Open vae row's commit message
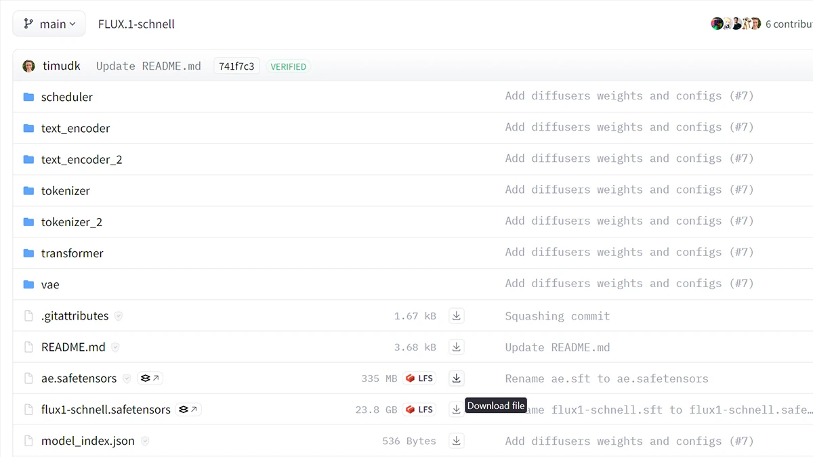This screenshot has height=457, width=813. click(x=629, y=284)
